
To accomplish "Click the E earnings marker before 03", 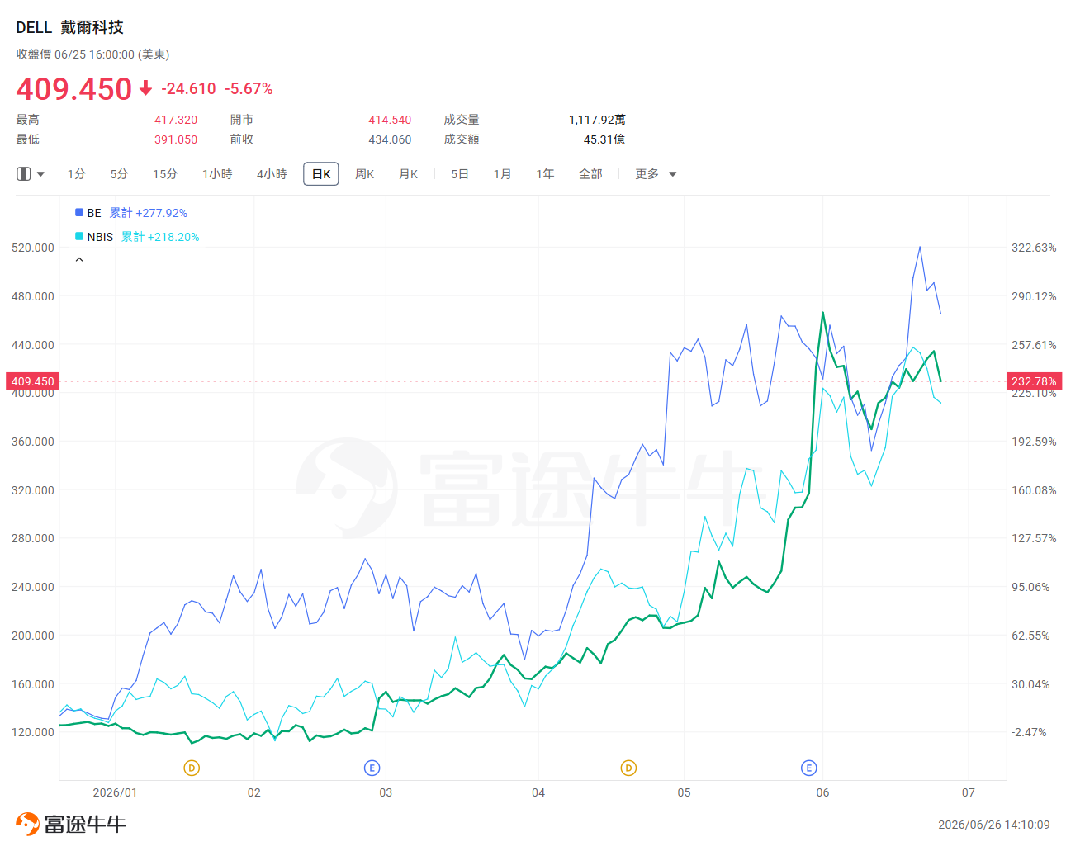I will tap(372, 768).
